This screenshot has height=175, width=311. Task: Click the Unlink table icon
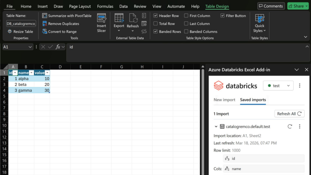[144, 31]
